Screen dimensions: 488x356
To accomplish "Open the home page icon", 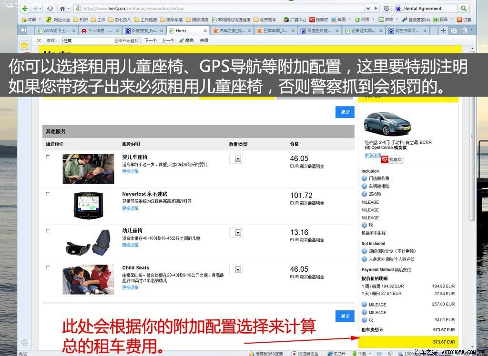I will coord(62,9).
